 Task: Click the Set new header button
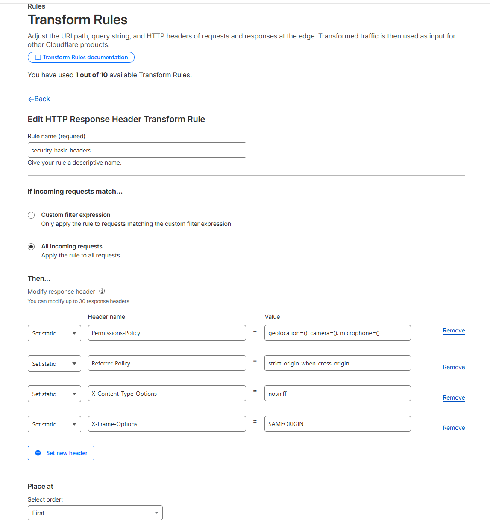click(x=61, y=453)
